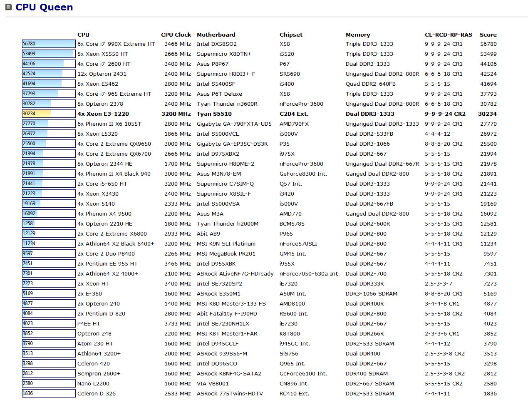Screen dimensions: 528x400
Task: Click the Memory column header
Action: click(358, 35)
